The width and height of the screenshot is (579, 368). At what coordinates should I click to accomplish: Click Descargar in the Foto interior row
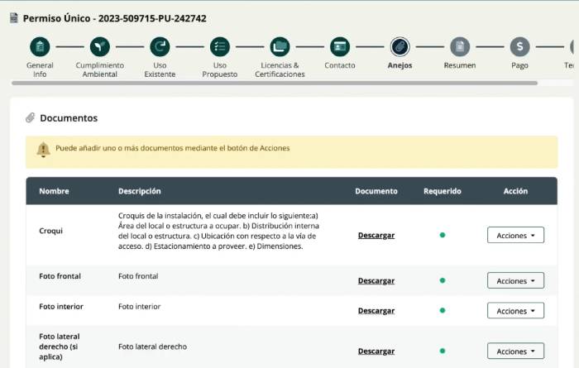coord(376,311)
